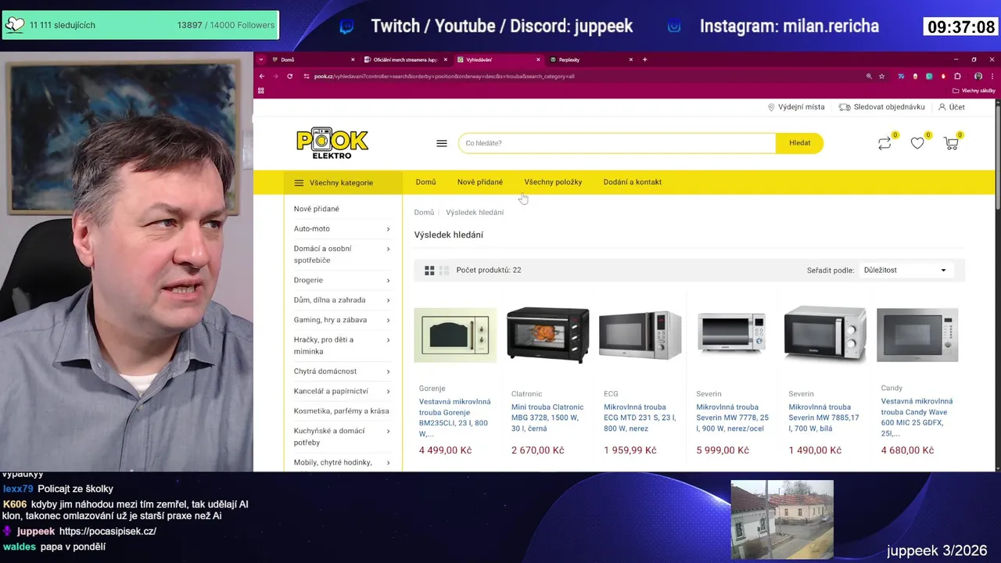The height and width of the screenshot is (563, 1001).
Task: Open Severin MW 7778 product link
Action: coord(732,418)
